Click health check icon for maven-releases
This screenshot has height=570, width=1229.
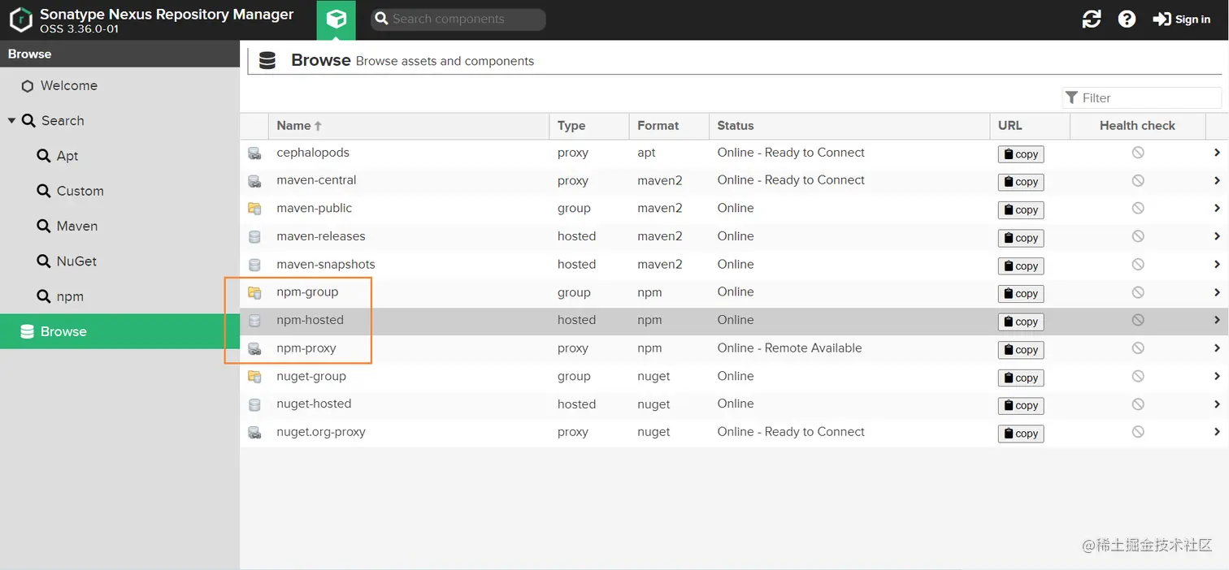pos(1138,236)
